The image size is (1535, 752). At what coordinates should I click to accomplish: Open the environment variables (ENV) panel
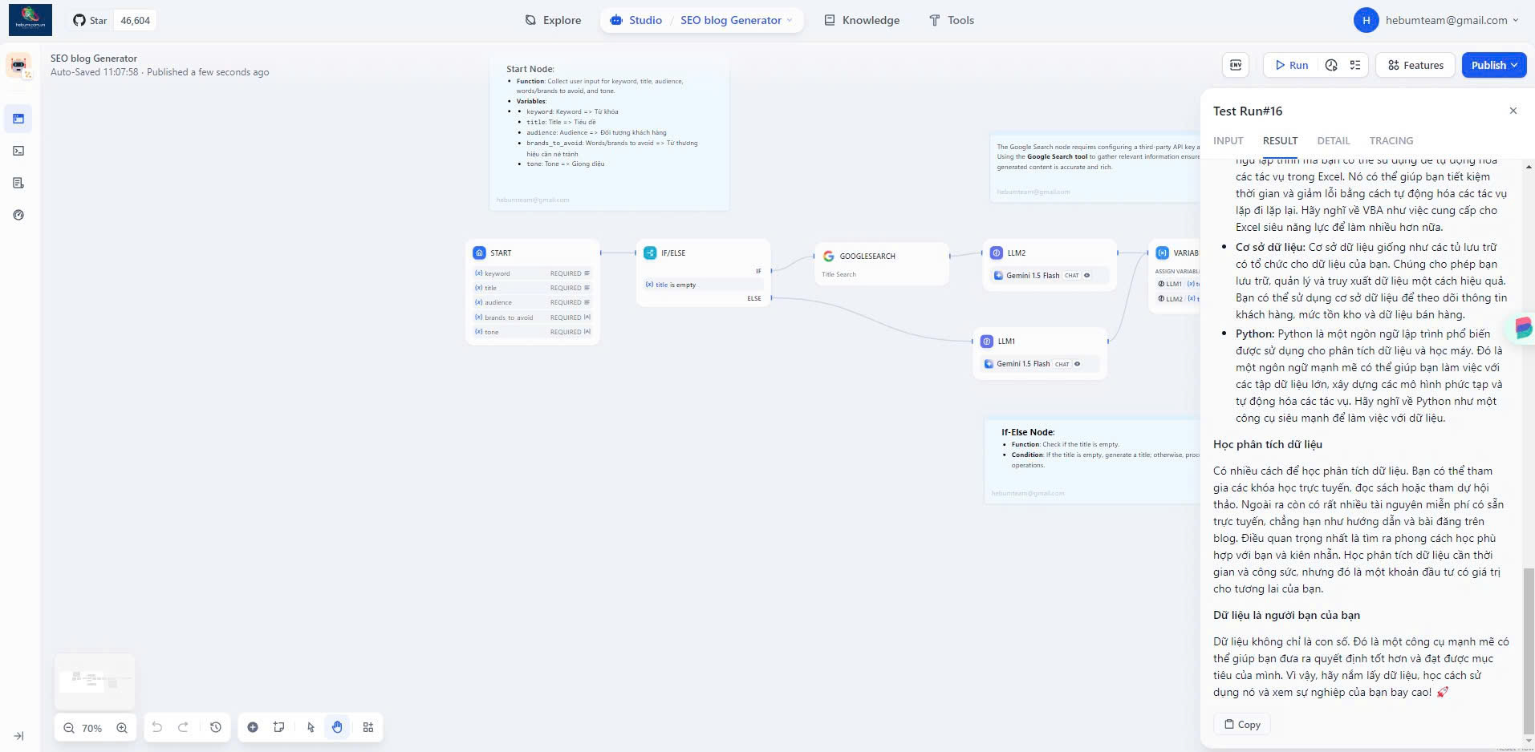[1236, 65]
